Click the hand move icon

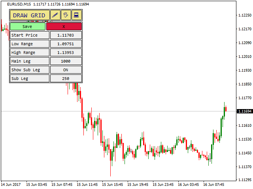click(66, 15)
